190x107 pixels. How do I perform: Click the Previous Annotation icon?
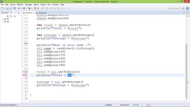click(x=53, y=8)
